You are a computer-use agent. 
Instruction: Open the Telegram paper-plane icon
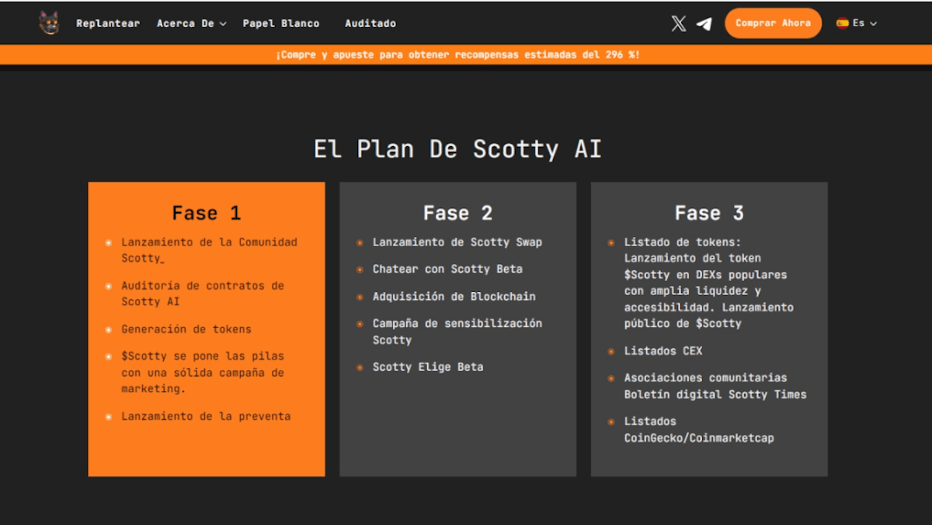pos(704,23)
